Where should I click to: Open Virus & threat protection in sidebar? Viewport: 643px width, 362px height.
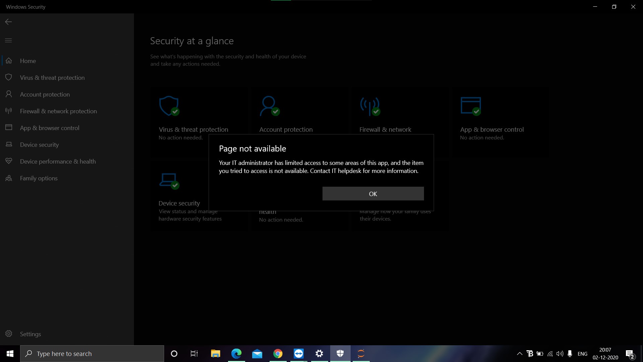[67, 77]
